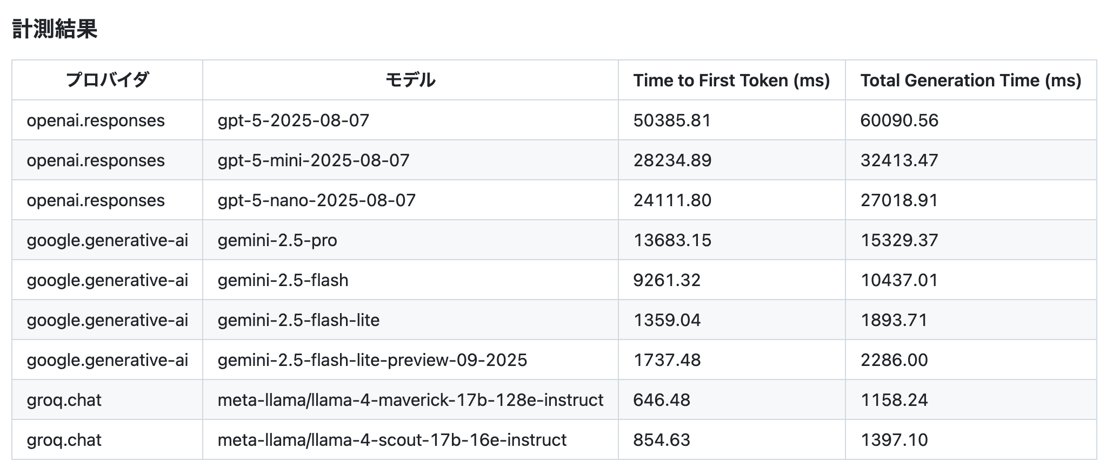Viewport: 1106px width, 475px height.
Task: Select the gpt-5-mini-2025-08-07 cell
Action: coord(314,160)
